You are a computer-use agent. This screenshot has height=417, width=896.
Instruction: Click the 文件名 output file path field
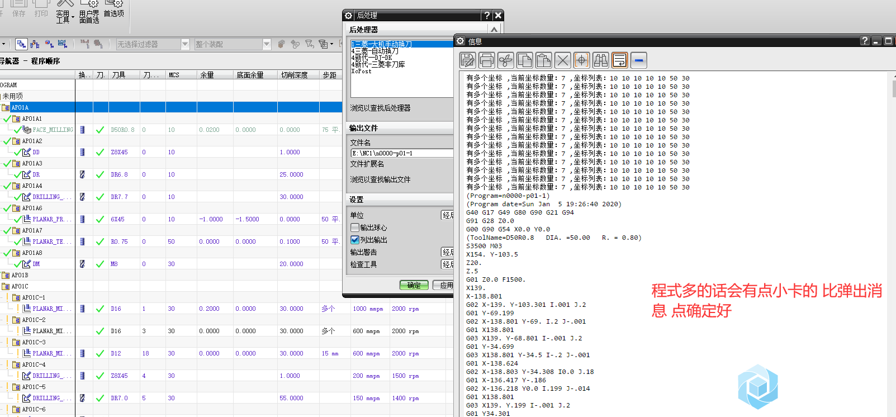tap(402, 153)
